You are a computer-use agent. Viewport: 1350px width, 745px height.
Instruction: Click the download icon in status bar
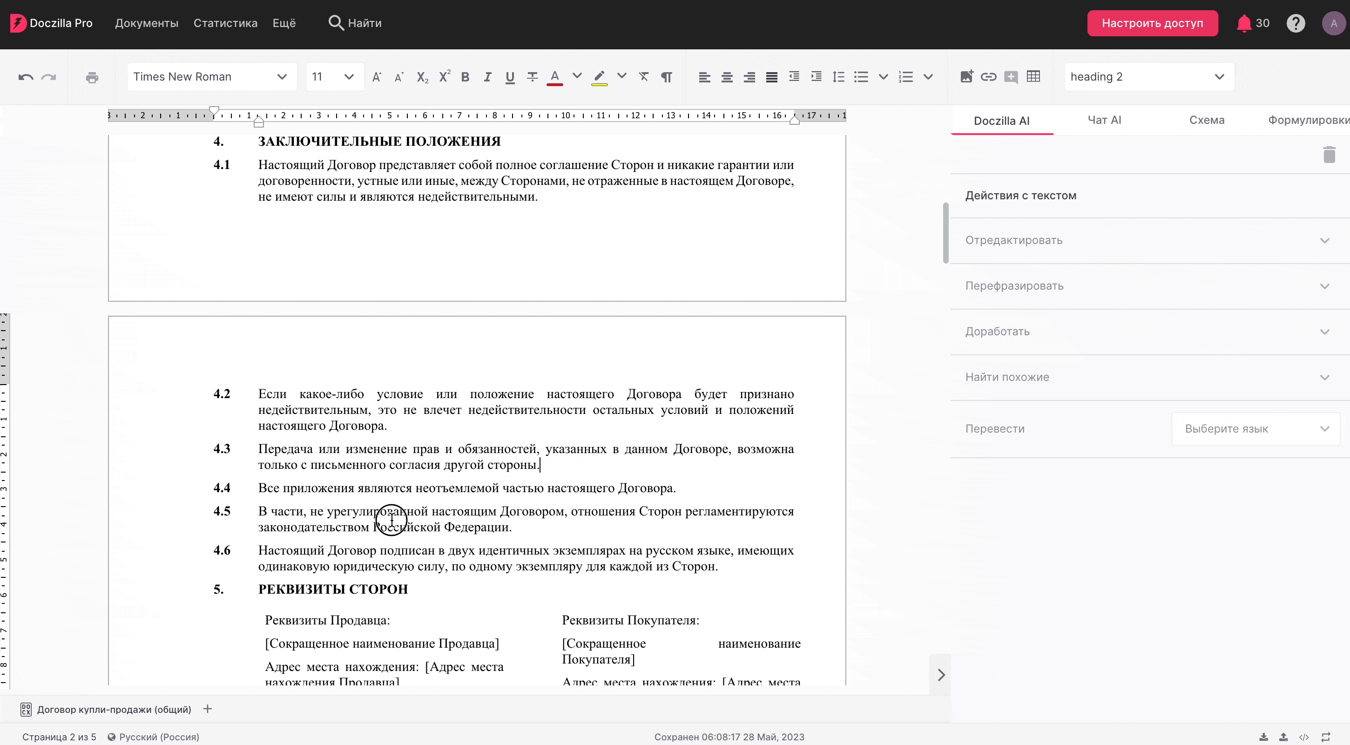point(1263,737)
